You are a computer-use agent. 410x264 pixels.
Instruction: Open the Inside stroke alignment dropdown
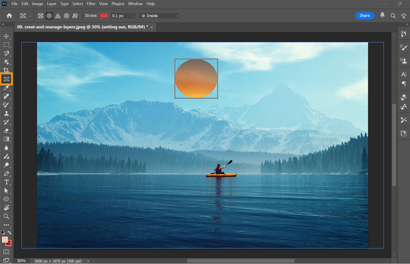pos(158,16)
